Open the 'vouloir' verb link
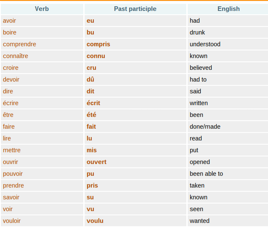 tap(12, 221)
